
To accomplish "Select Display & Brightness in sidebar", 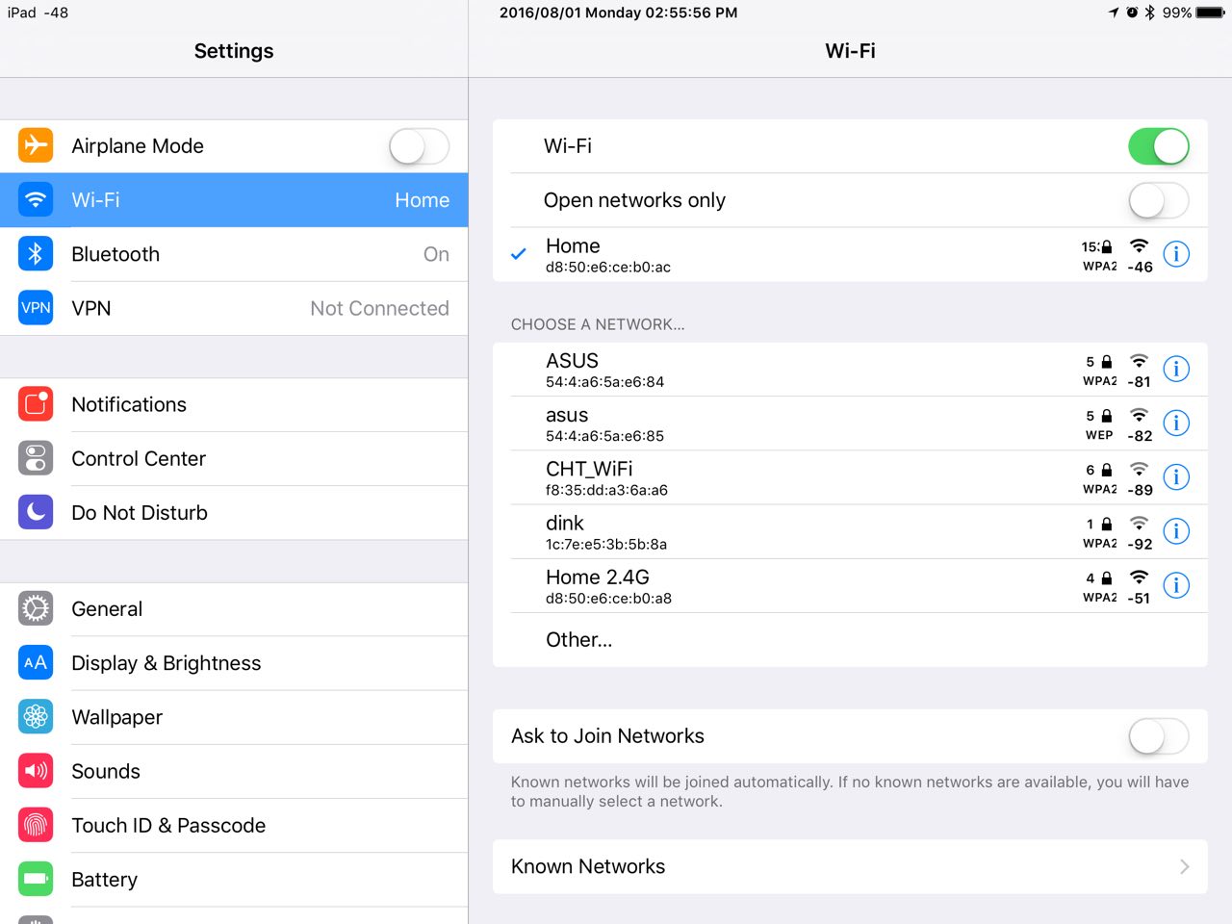I will [x=166, y=663].
